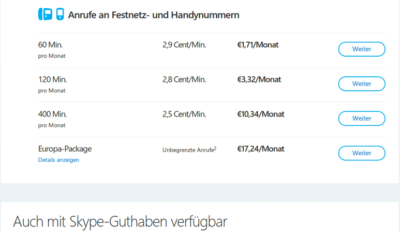Viewport: 400px width, 232px height.
Task: Click Weiter for the 60 Min. plan
Action: pyautogui.click(x=362, y=49)
